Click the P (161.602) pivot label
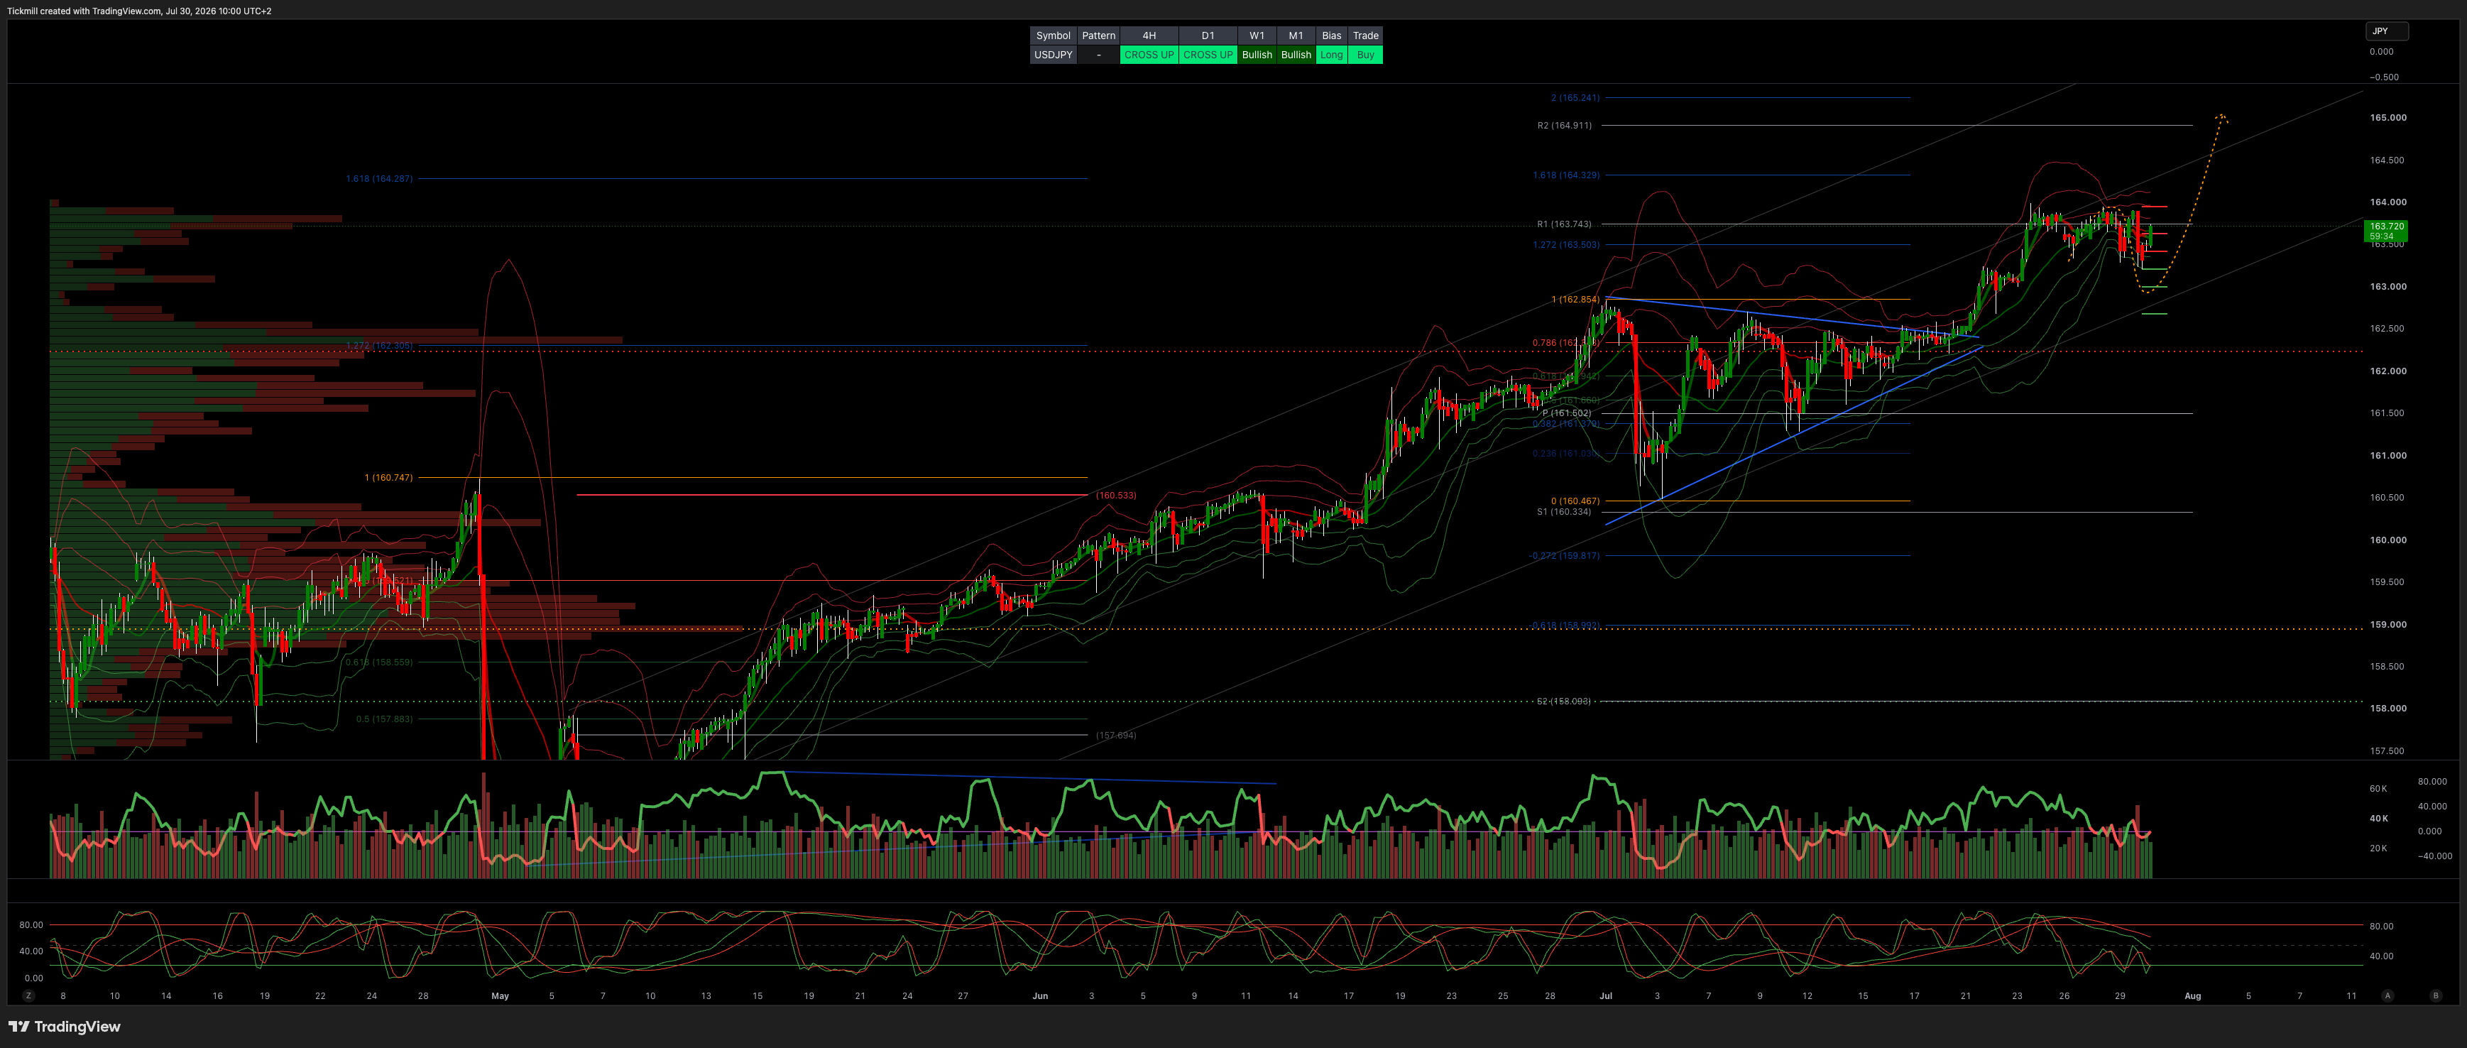This screenshot has height=1048, width=2467. click(1567, 413)
